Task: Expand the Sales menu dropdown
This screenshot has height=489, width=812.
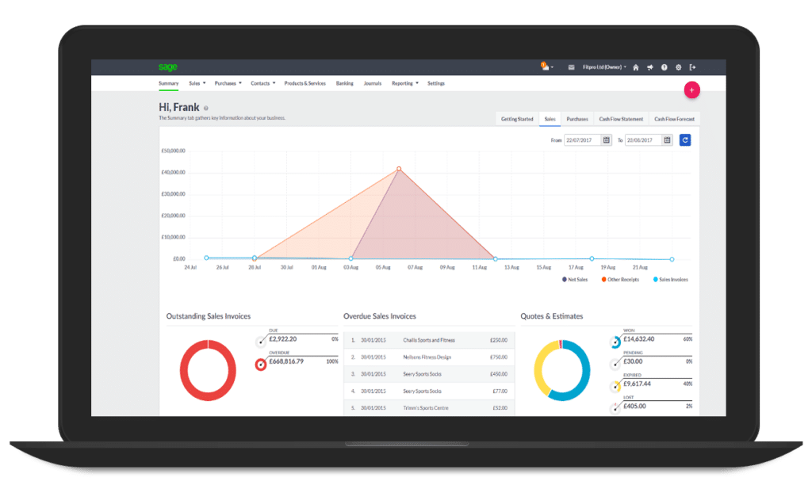Action: click(x=197, y=83)
